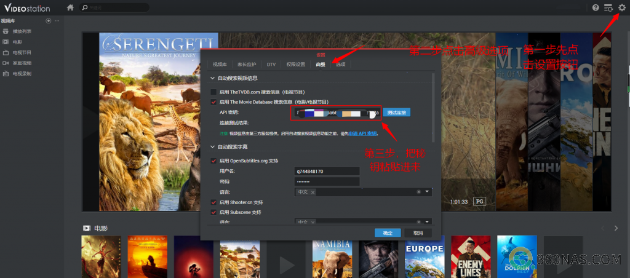Click the OpenSubtitles 密码 password field
The width and height of the screenshot is (630, 278).
pyautogui.click(x=327, y=181)
